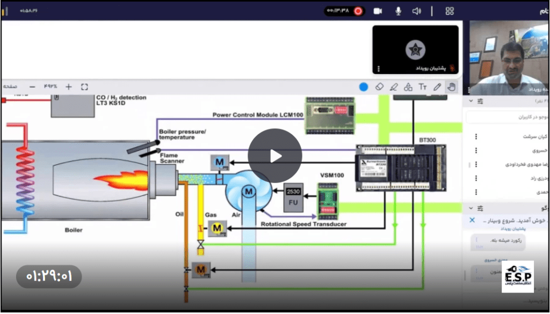
Task: Pick the blue drawing color circle
Action: (364, 86)
